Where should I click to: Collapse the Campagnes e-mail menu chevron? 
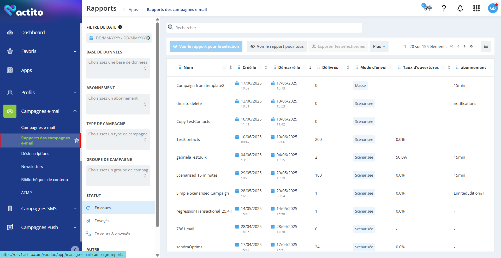[x=75, y=111]
